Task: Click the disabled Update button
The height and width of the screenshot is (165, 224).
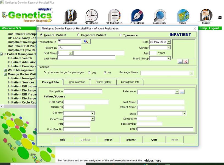Action: click(85, 139)
